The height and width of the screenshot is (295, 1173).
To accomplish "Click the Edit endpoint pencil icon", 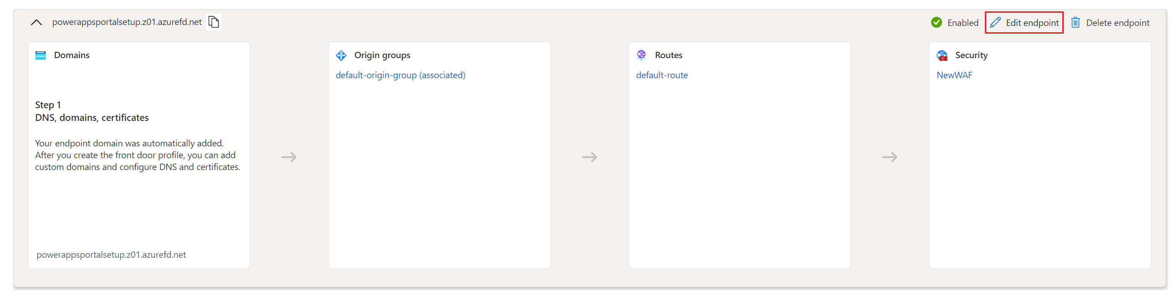I will [x=995, y=22].
